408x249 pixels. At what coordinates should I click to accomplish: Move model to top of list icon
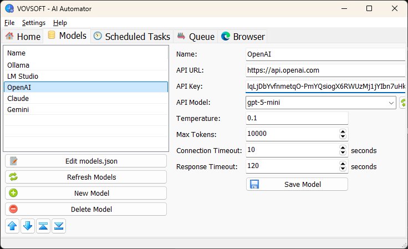[43, 226]
